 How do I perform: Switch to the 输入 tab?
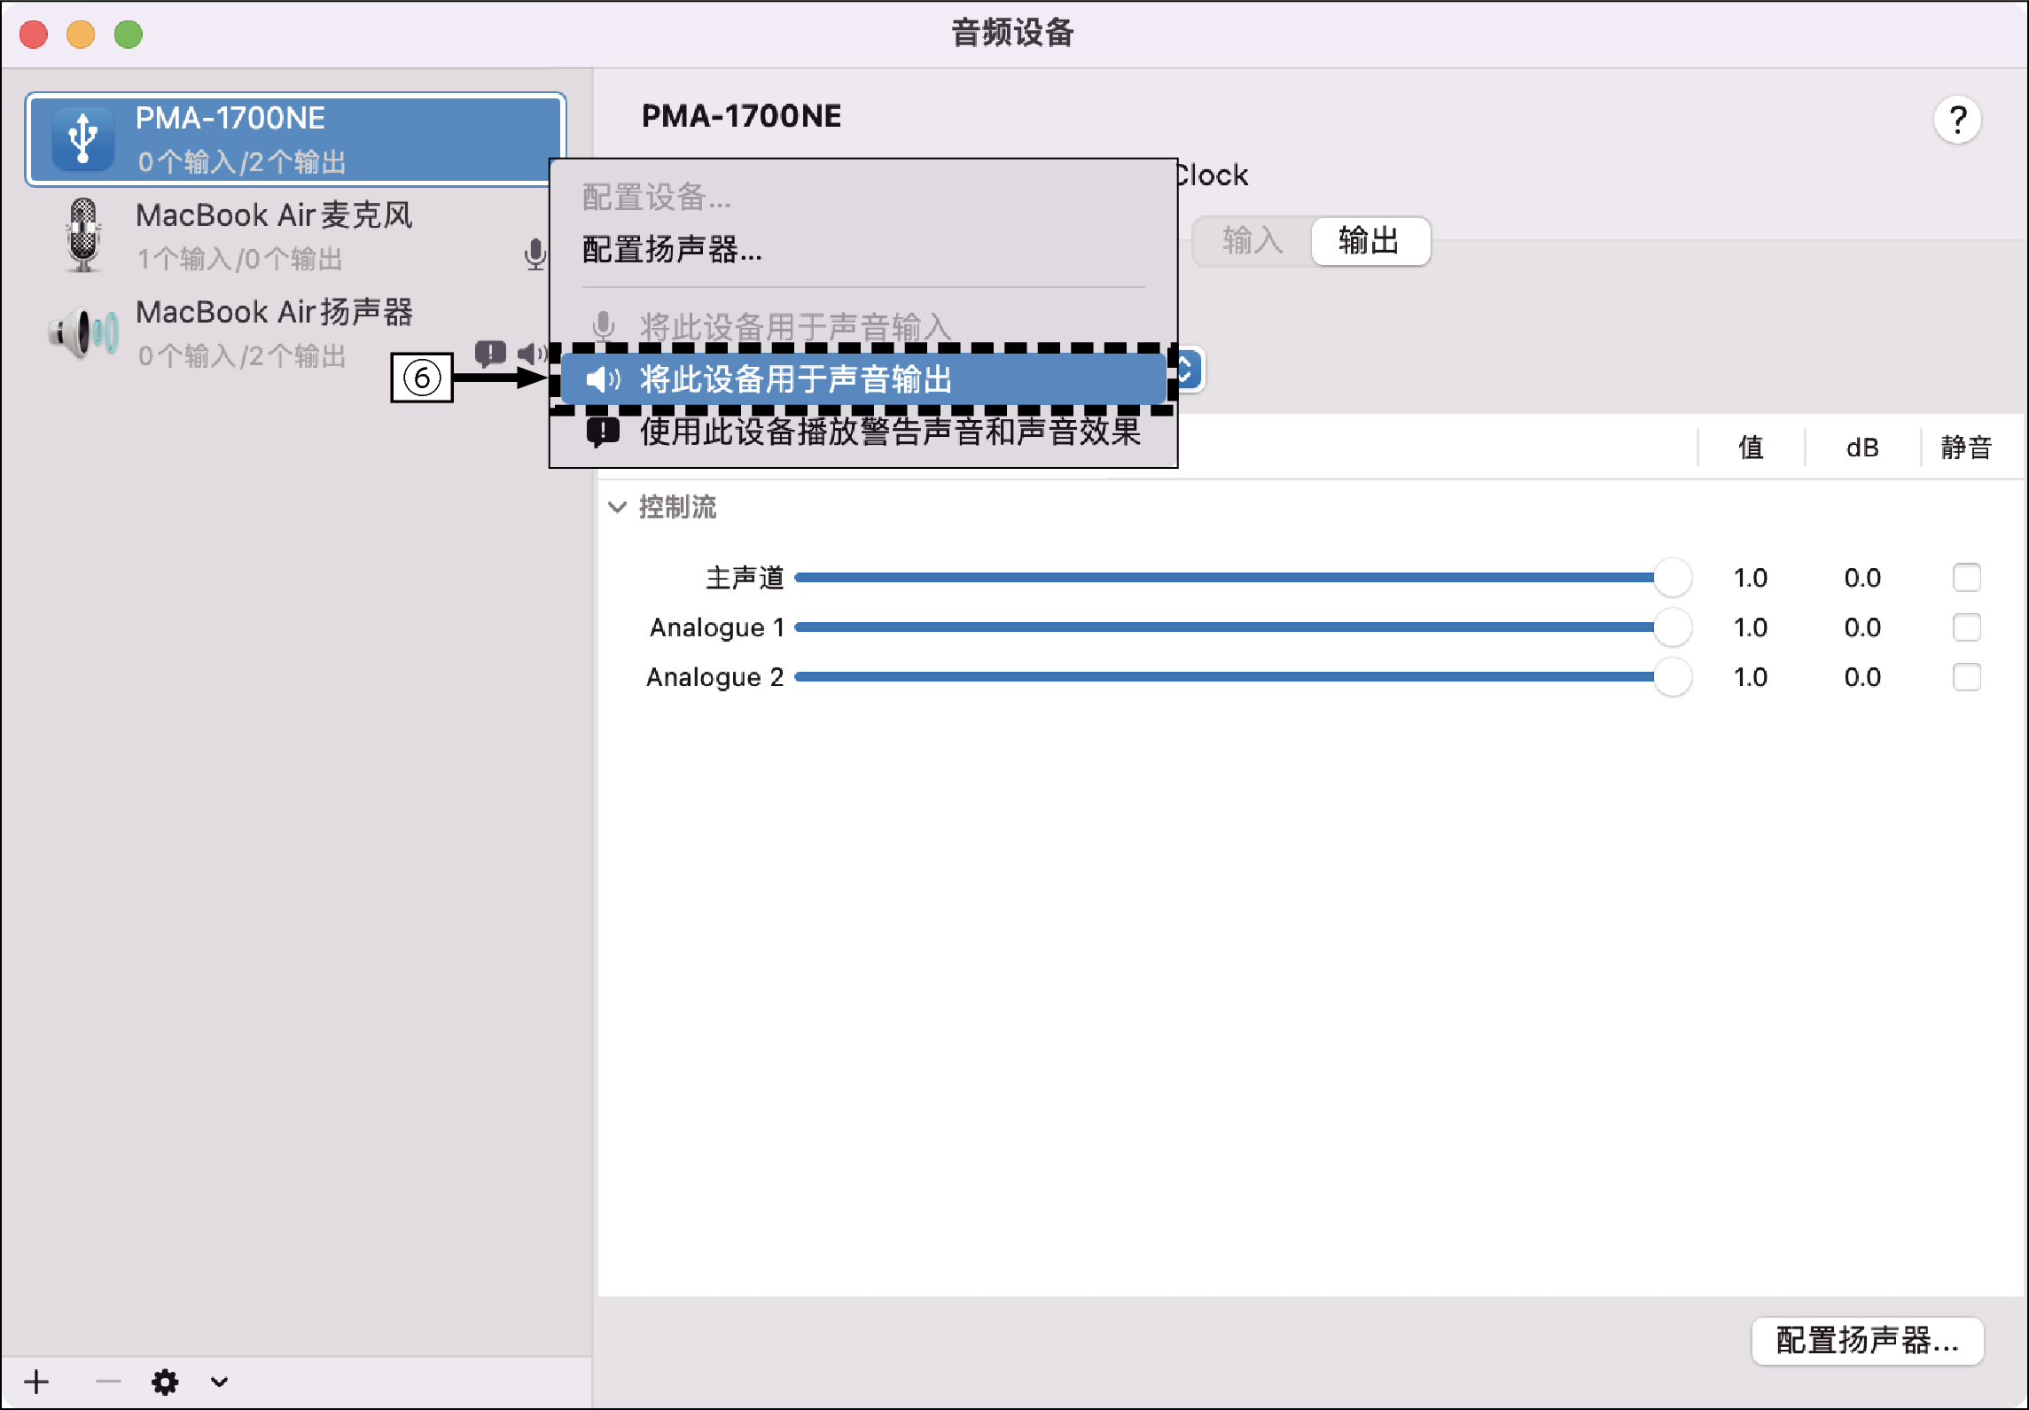pos(1252,240)
